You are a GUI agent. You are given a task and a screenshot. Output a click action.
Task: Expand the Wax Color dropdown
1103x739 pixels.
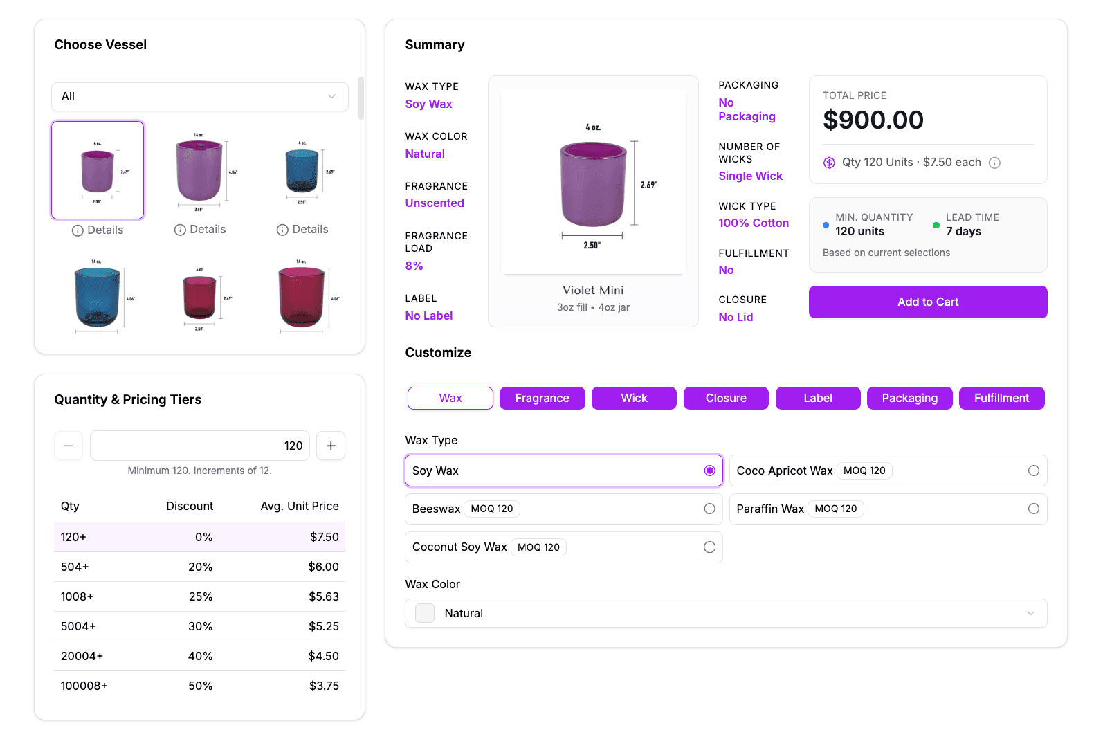pos(726,613)
